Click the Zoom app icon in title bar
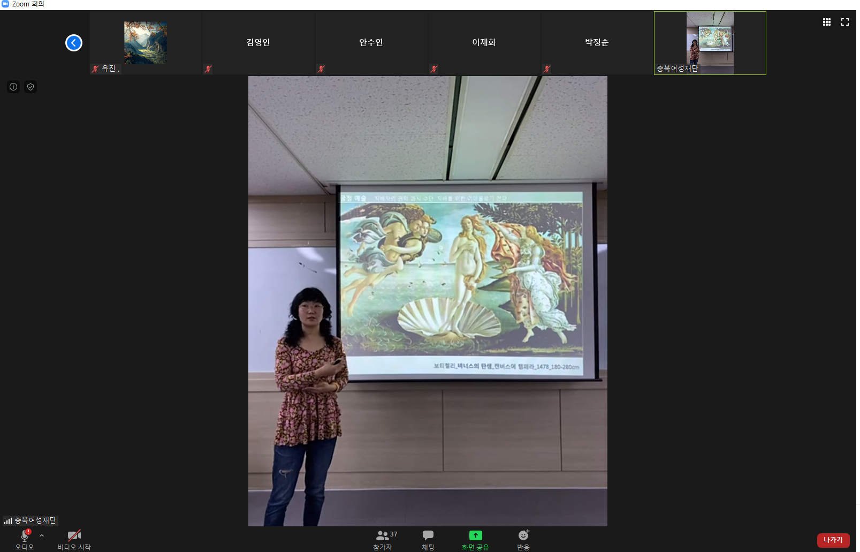Viewport: 860px width, 552px height. point(5,4)
